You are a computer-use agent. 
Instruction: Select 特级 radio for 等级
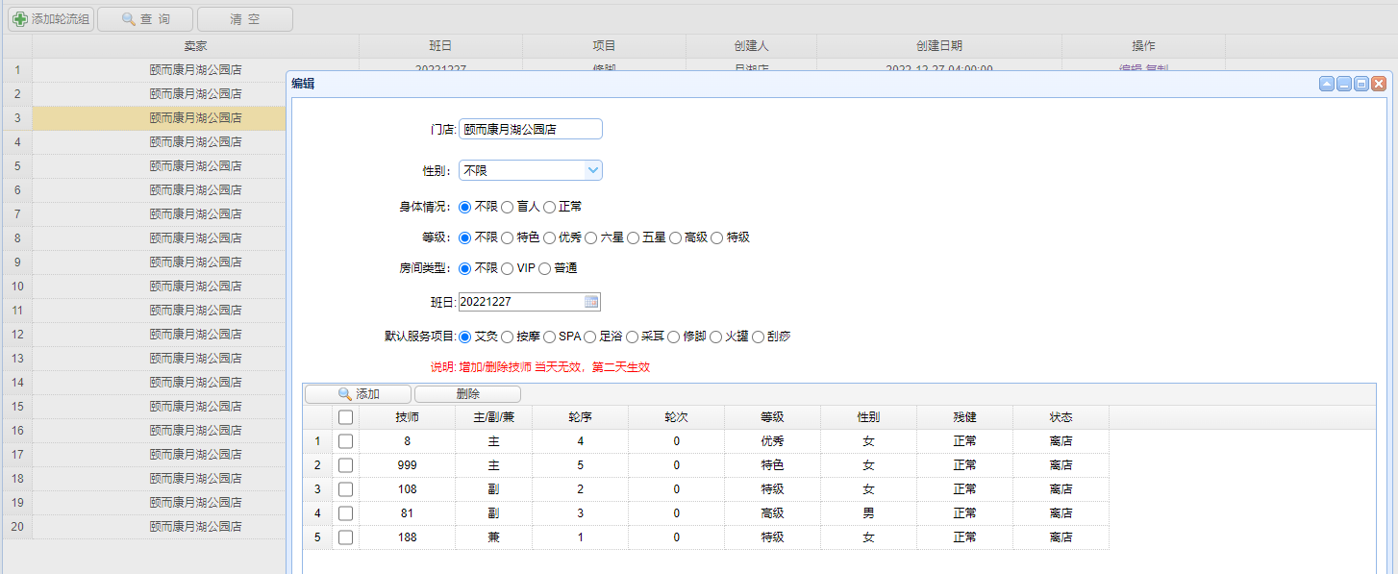tap(717, 237)
